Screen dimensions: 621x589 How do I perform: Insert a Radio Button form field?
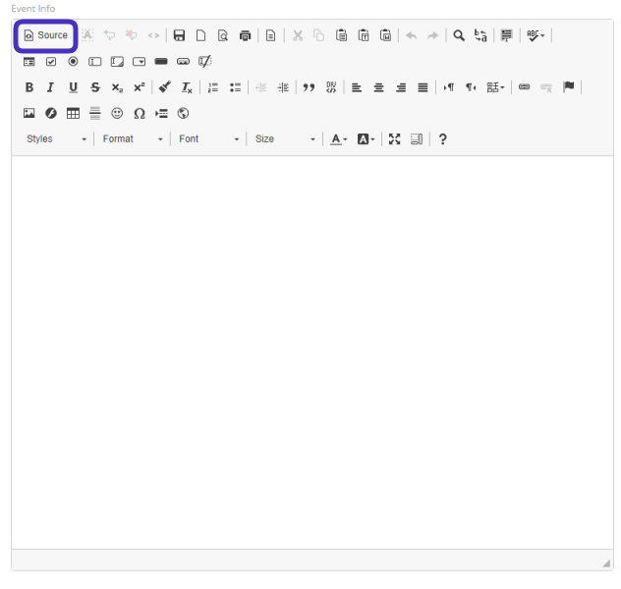[73, 61]
